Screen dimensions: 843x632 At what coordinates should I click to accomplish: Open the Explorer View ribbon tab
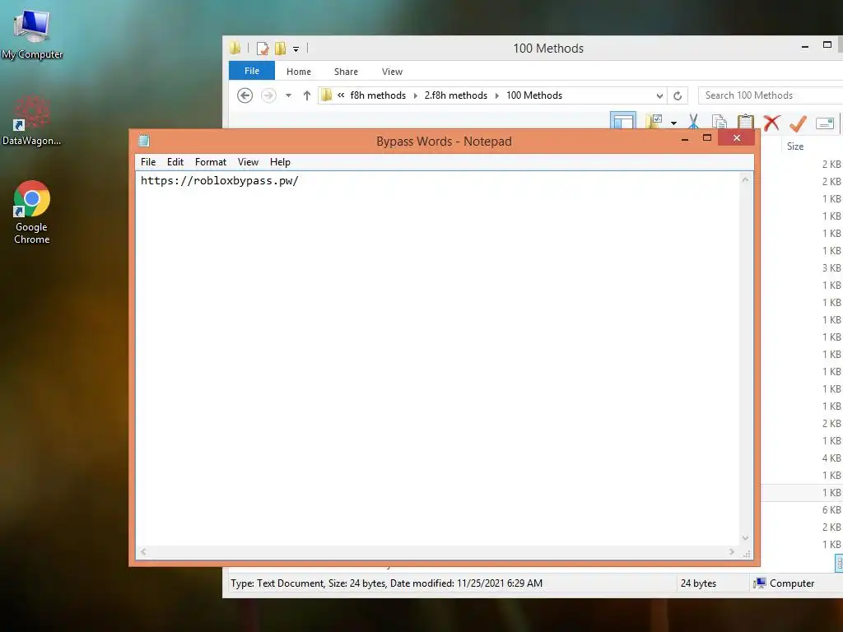pyautogui.click(x=392, y=72)
